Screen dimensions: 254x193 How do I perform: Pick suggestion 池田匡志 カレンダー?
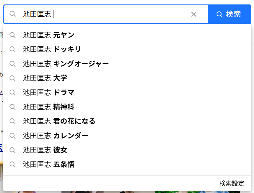tap(127, 136)
